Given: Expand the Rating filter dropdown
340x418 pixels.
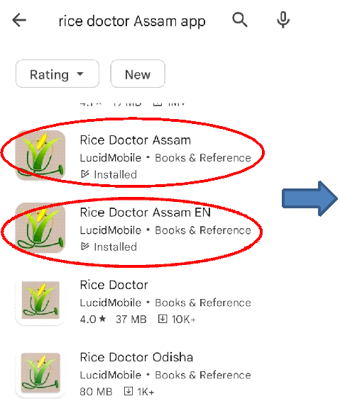Looking at the screenshot, I should [x=57, y=74].
